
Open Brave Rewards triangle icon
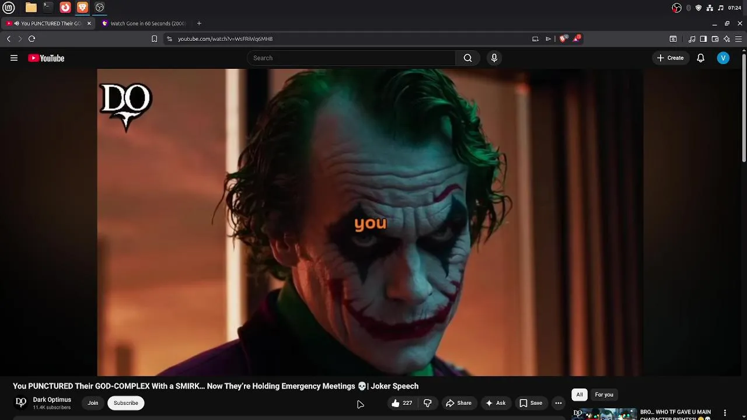click(x=577, y=38)
